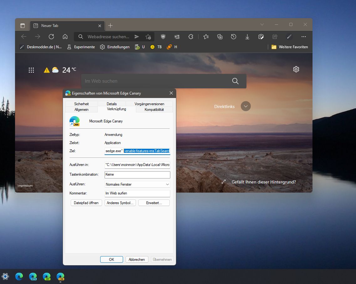This screenshot has height=284, width=356.
Task: Click Gefällt Ihnen dieser Hintergrund? link
Action: point(264,182)
